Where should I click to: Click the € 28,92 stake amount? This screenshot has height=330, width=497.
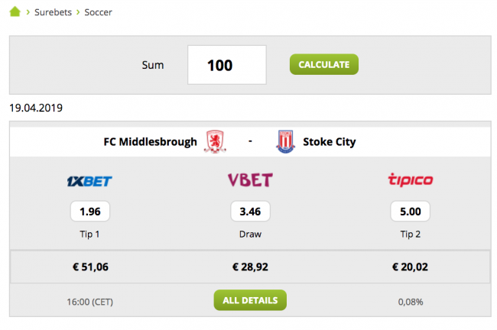click(x=250, y=267)
